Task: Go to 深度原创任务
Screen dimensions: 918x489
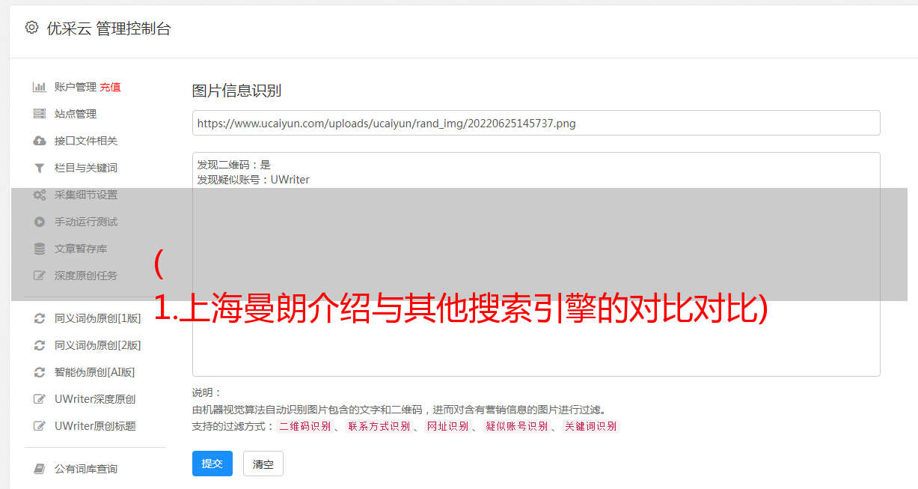Action: pos(86,276)
